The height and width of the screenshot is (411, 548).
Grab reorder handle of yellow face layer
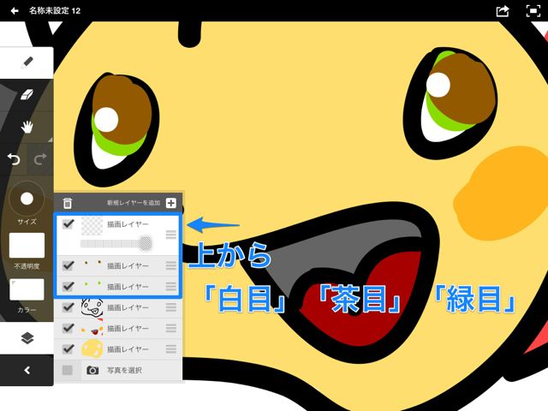171,348
